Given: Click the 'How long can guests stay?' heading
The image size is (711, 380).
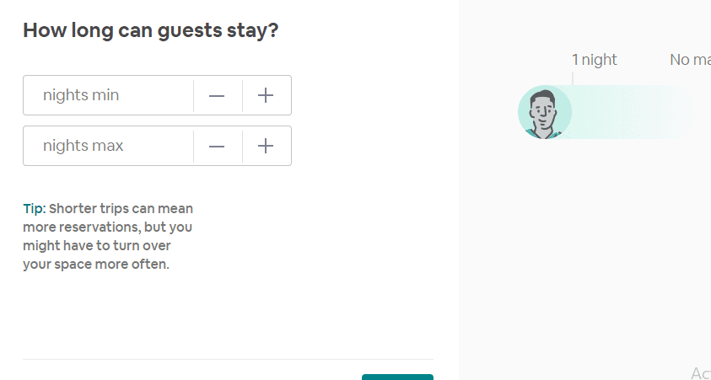Looking at the screenshot, I should 150,30.
